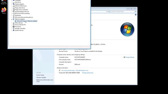This screenshot has height=94, width=168.
Task: Open Windows Update from See also
Action: coord(41,78)
